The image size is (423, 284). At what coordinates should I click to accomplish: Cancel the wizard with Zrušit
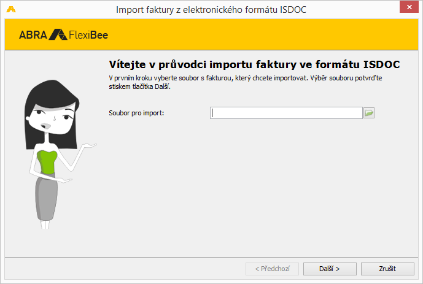[x=387, y=269]
